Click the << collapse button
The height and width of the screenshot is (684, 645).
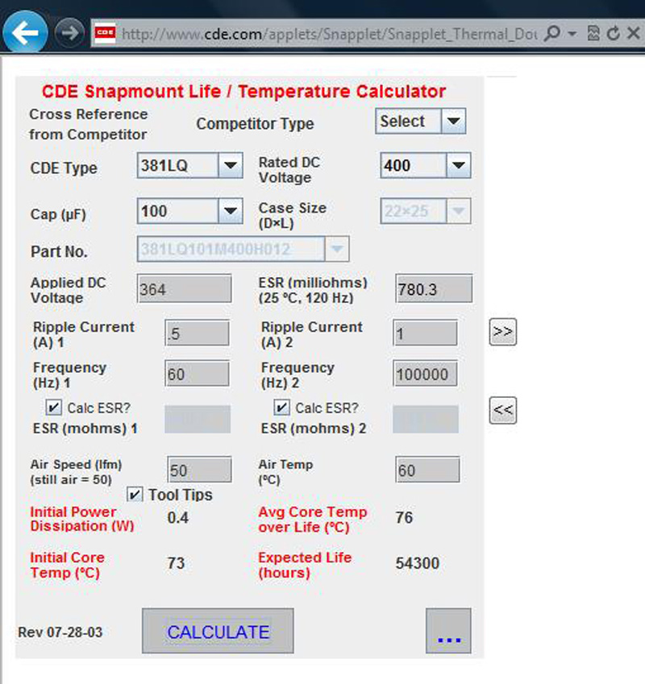click(503, 411)
